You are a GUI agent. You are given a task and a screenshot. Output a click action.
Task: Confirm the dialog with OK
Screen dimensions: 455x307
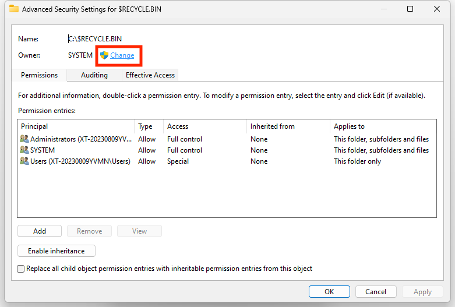point(329,292)
